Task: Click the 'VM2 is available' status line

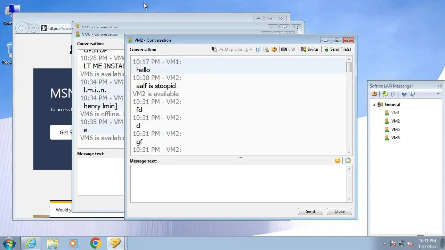Action: click(x=156, y=94)
